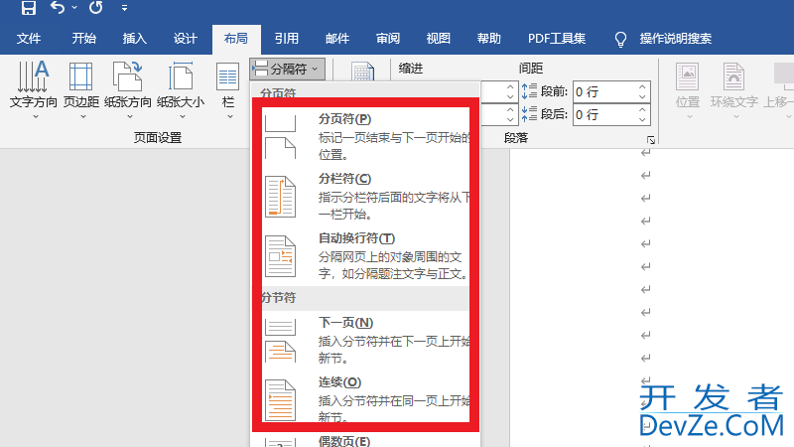Viewport: 794px width, 447px height.
Task: Open 段落 paragraph dialog launcher
Action: (x=651, y=140)
